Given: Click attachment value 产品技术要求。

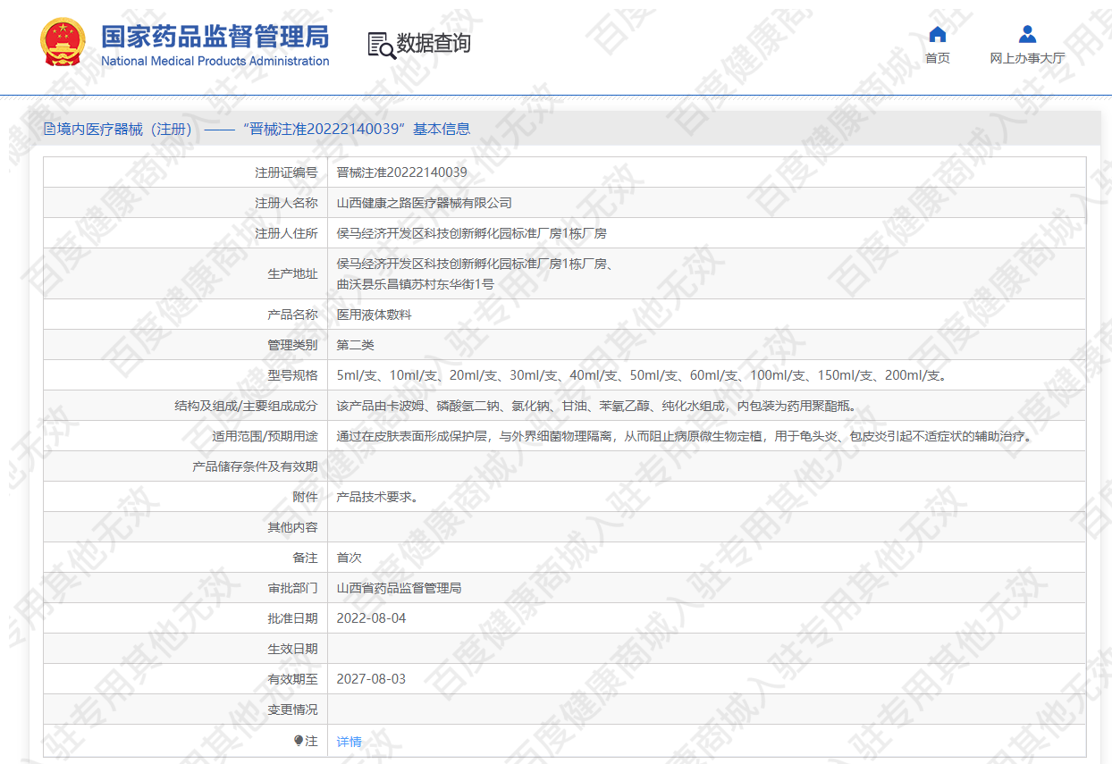Looking at the screenshot, I should tap(377, 497).
